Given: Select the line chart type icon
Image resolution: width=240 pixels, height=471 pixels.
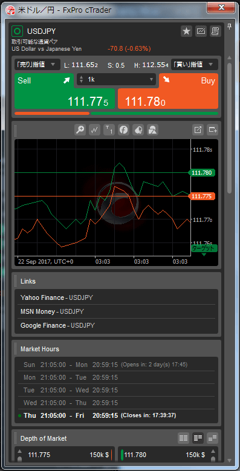Looking at the screenshot, I should pyautogui.click(x=95, y=130).
